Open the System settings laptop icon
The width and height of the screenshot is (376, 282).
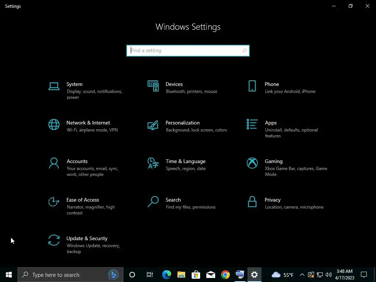click(54, 86)
